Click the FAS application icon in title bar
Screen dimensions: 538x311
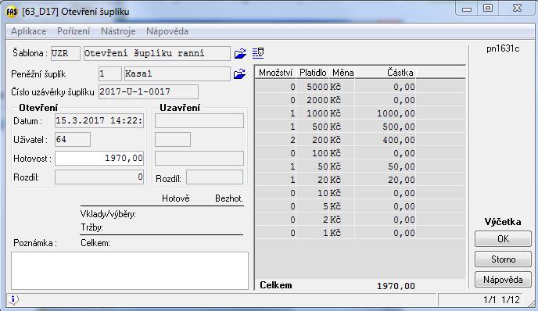click(x=12, y=12)
